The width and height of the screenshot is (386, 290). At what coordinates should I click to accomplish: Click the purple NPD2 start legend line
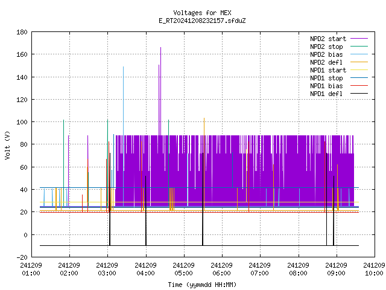pos(359,39)
